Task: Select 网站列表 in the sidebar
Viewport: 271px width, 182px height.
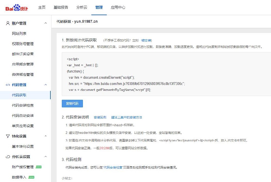Action: (x=19, y=34)
